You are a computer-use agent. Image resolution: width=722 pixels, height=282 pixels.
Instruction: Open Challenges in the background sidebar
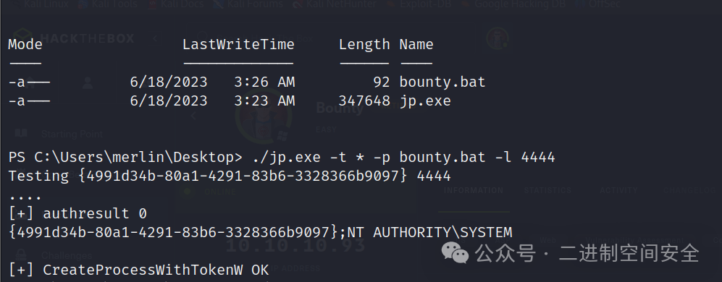pyautogui.click(x=67, y=255)
